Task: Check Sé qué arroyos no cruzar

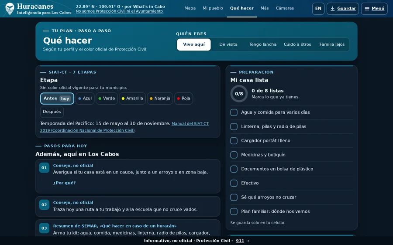Action: point(234,197)
